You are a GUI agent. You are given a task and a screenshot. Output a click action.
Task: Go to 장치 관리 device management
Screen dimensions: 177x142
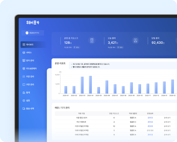(28, 61)
